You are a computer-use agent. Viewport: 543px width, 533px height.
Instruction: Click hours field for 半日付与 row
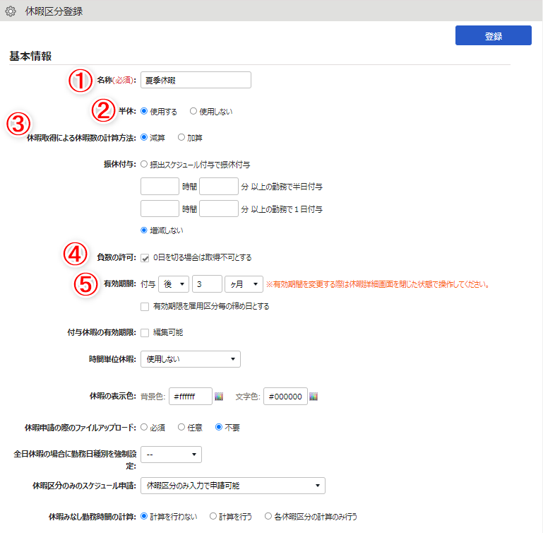pos(160,186)
